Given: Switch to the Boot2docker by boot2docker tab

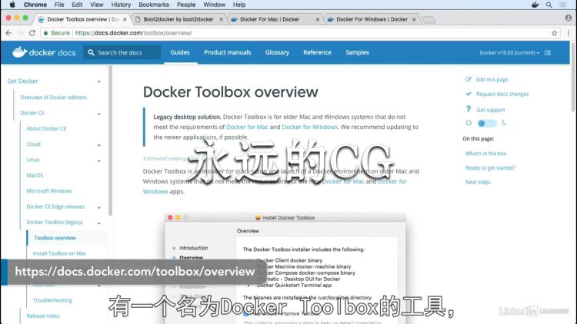Looking at the screenshot, I should point(178,19).
